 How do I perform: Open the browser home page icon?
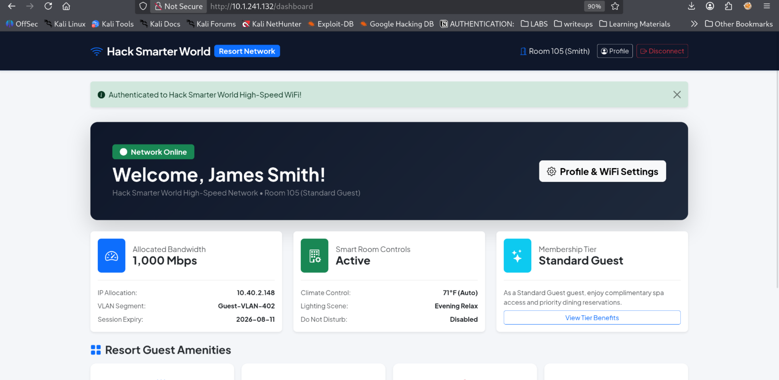coord(66,6)
